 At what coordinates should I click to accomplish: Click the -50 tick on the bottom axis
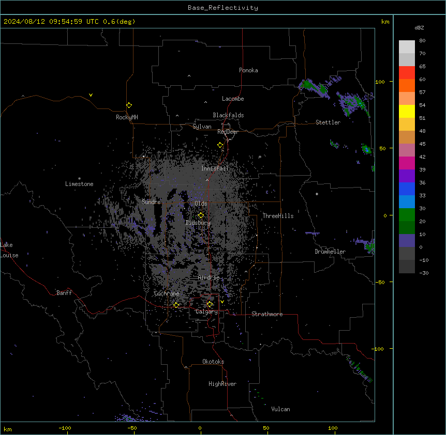pyautogui.click(x=132, y=428)
